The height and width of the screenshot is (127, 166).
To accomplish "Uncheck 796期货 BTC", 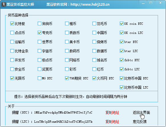I will click(67, 78).
